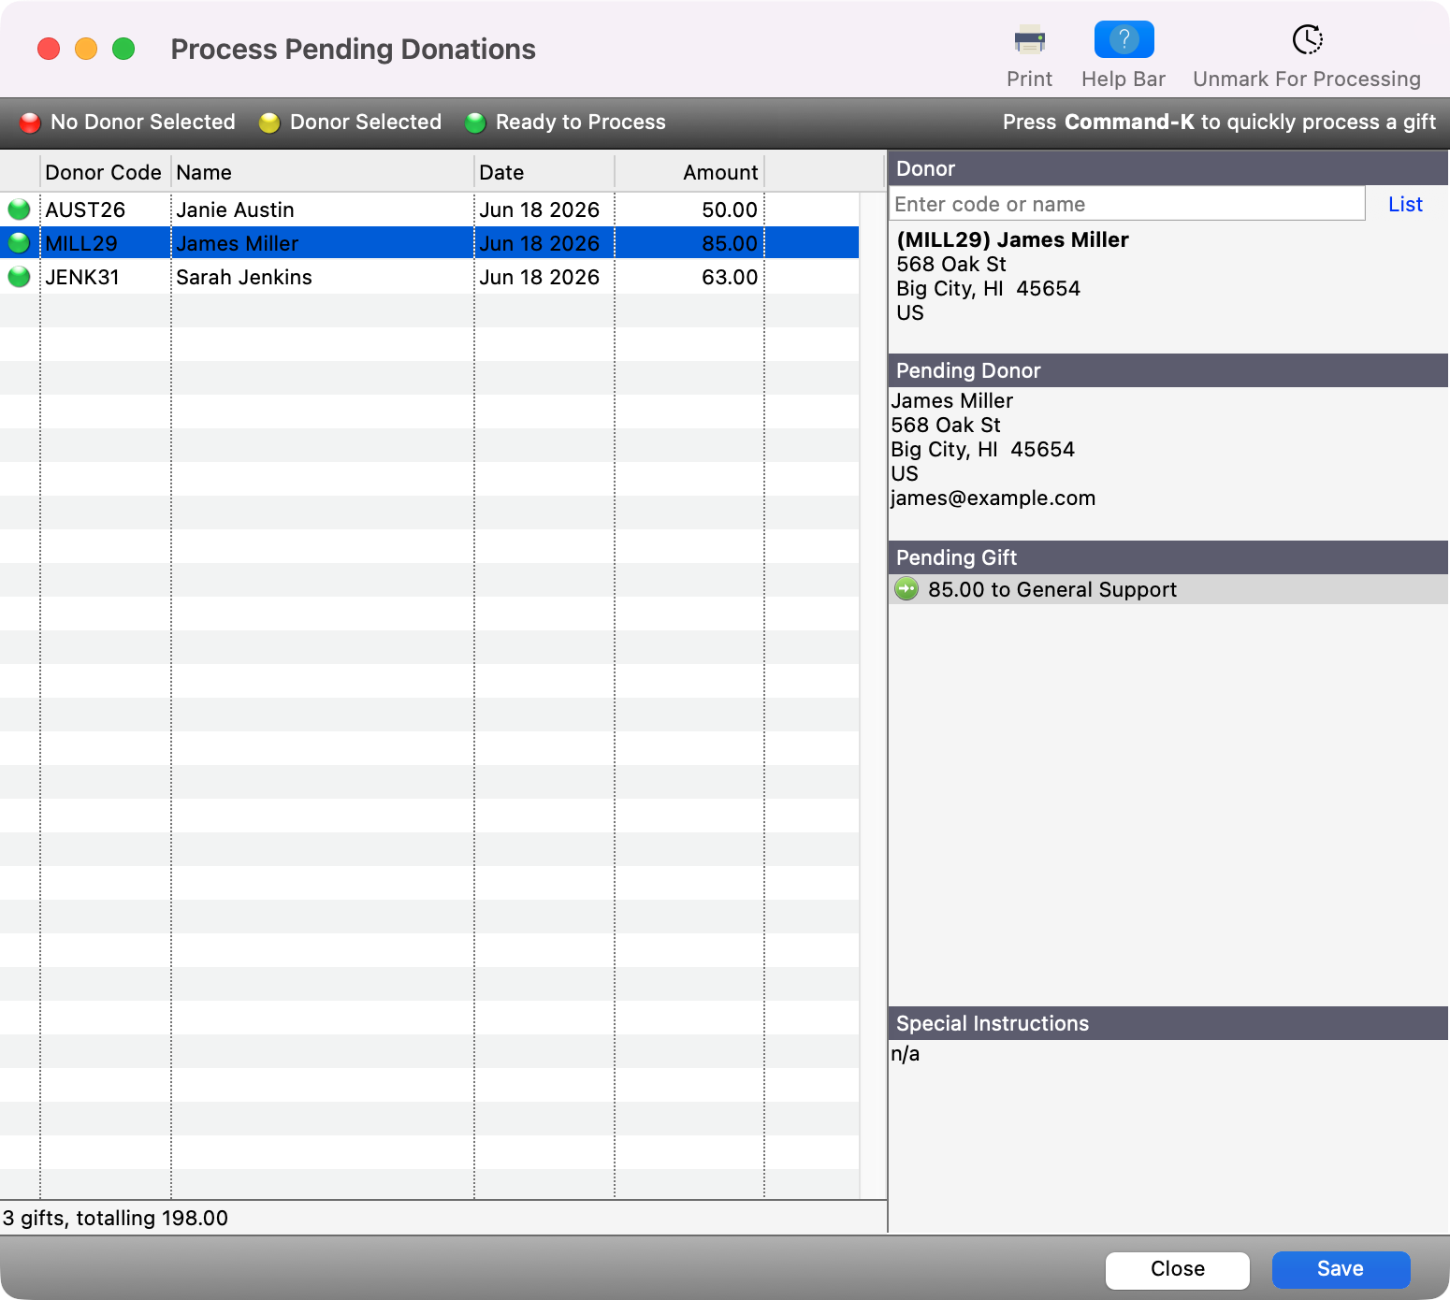Image resolution: width=1450 pixels, height=1300 pixels.
Task: Click the green Ready to Process legend dot
Action: (x=475, y=123)
